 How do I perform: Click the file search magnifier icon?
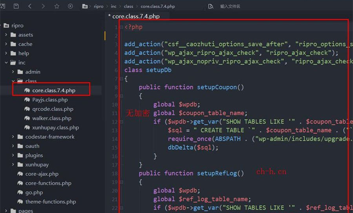click(211, 6)
